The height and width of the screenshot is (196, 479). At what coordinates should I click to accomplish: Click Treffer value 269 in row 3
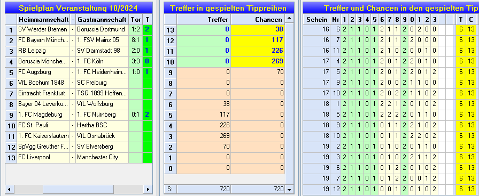[204, 136]
